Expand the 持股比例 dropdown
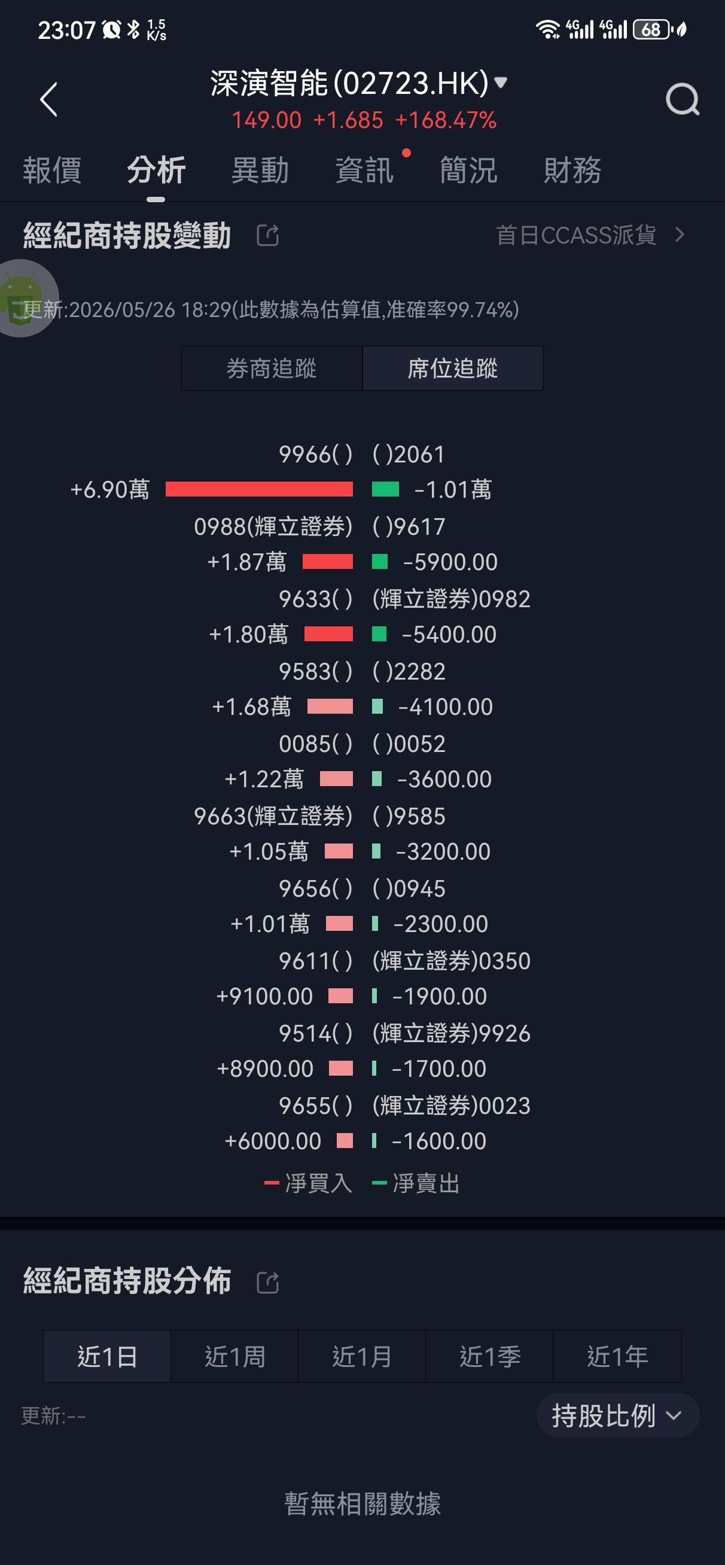 point(617,1415)
